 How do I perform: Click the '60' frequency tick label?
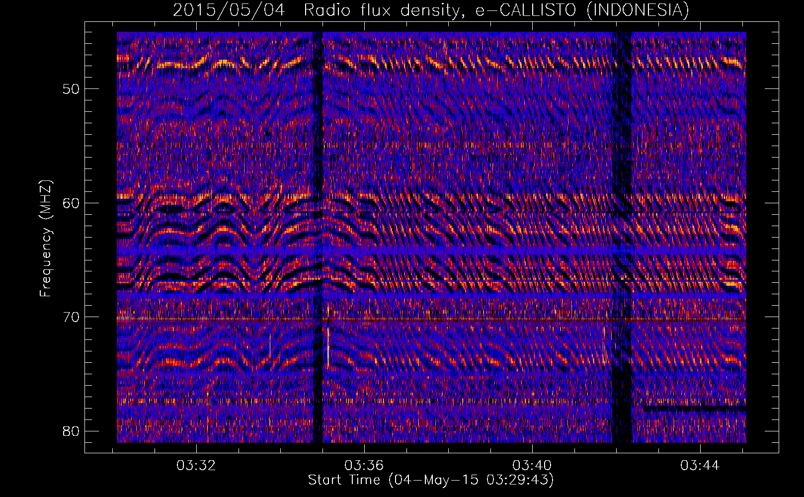click(71, 203)
